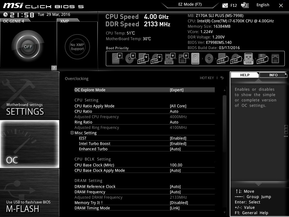Edit the Ring Ratio Auto value
The height and width of the screenshot is (217, 289).
coord(144,122)
